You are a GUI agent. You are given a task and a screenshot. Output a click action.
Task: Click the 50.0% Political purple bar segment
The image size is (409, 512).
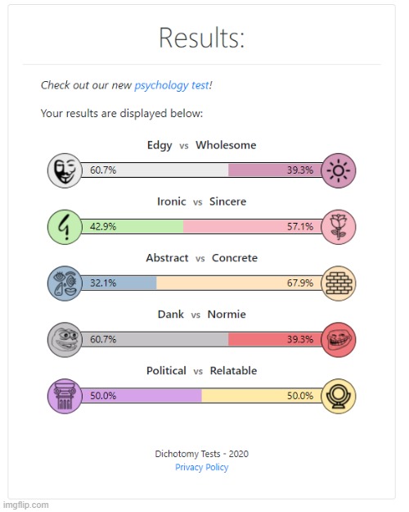142,396
